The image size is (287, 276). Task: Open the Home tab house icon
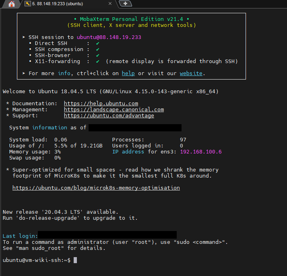pyautogui.click(x=12, y=4)
